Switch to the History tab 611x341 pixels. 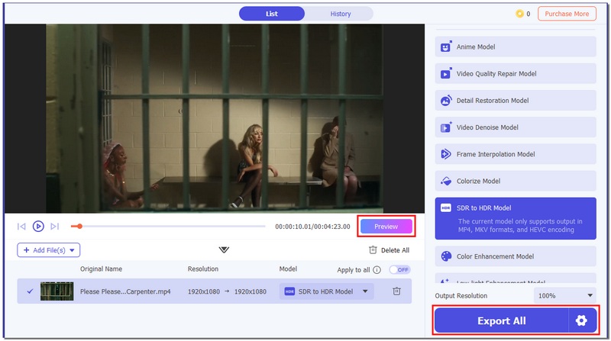click(x=341, y=14)
